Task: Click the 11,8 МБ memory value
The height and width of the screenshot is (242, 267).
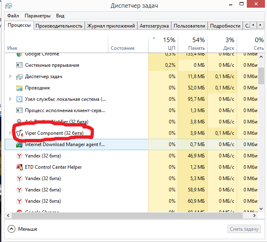Action: [196, 76]
